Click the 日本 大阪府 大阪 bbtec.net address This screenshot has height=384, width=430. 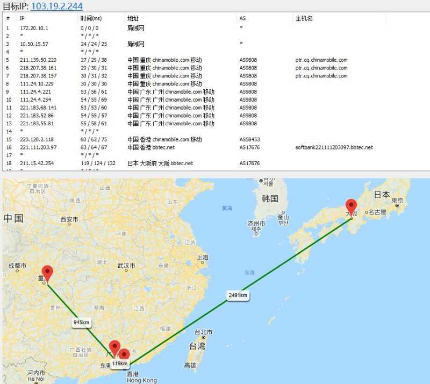pos(160,163)
